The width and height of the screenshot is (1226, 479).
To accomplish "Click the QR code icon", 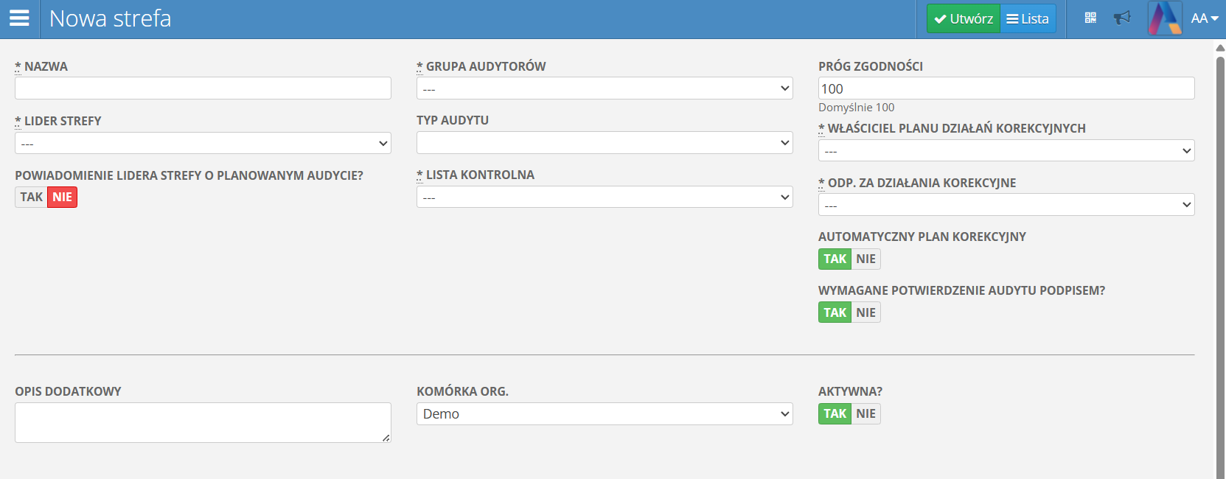I will click(x=1090, y=18).
